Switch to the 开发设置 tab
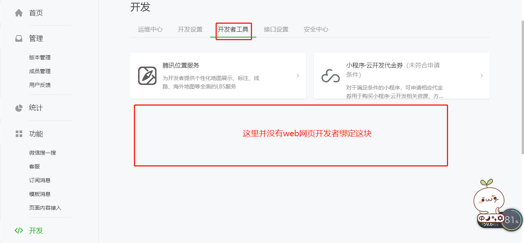524x243 pixels. coord(190,29)
